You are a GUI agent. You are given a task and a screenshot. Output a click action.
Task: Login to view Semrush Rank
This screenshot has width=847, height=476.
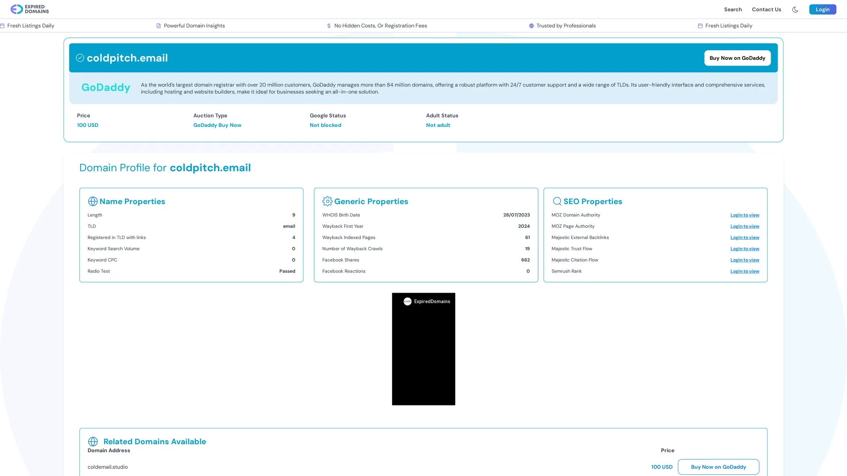click(745, 271)
